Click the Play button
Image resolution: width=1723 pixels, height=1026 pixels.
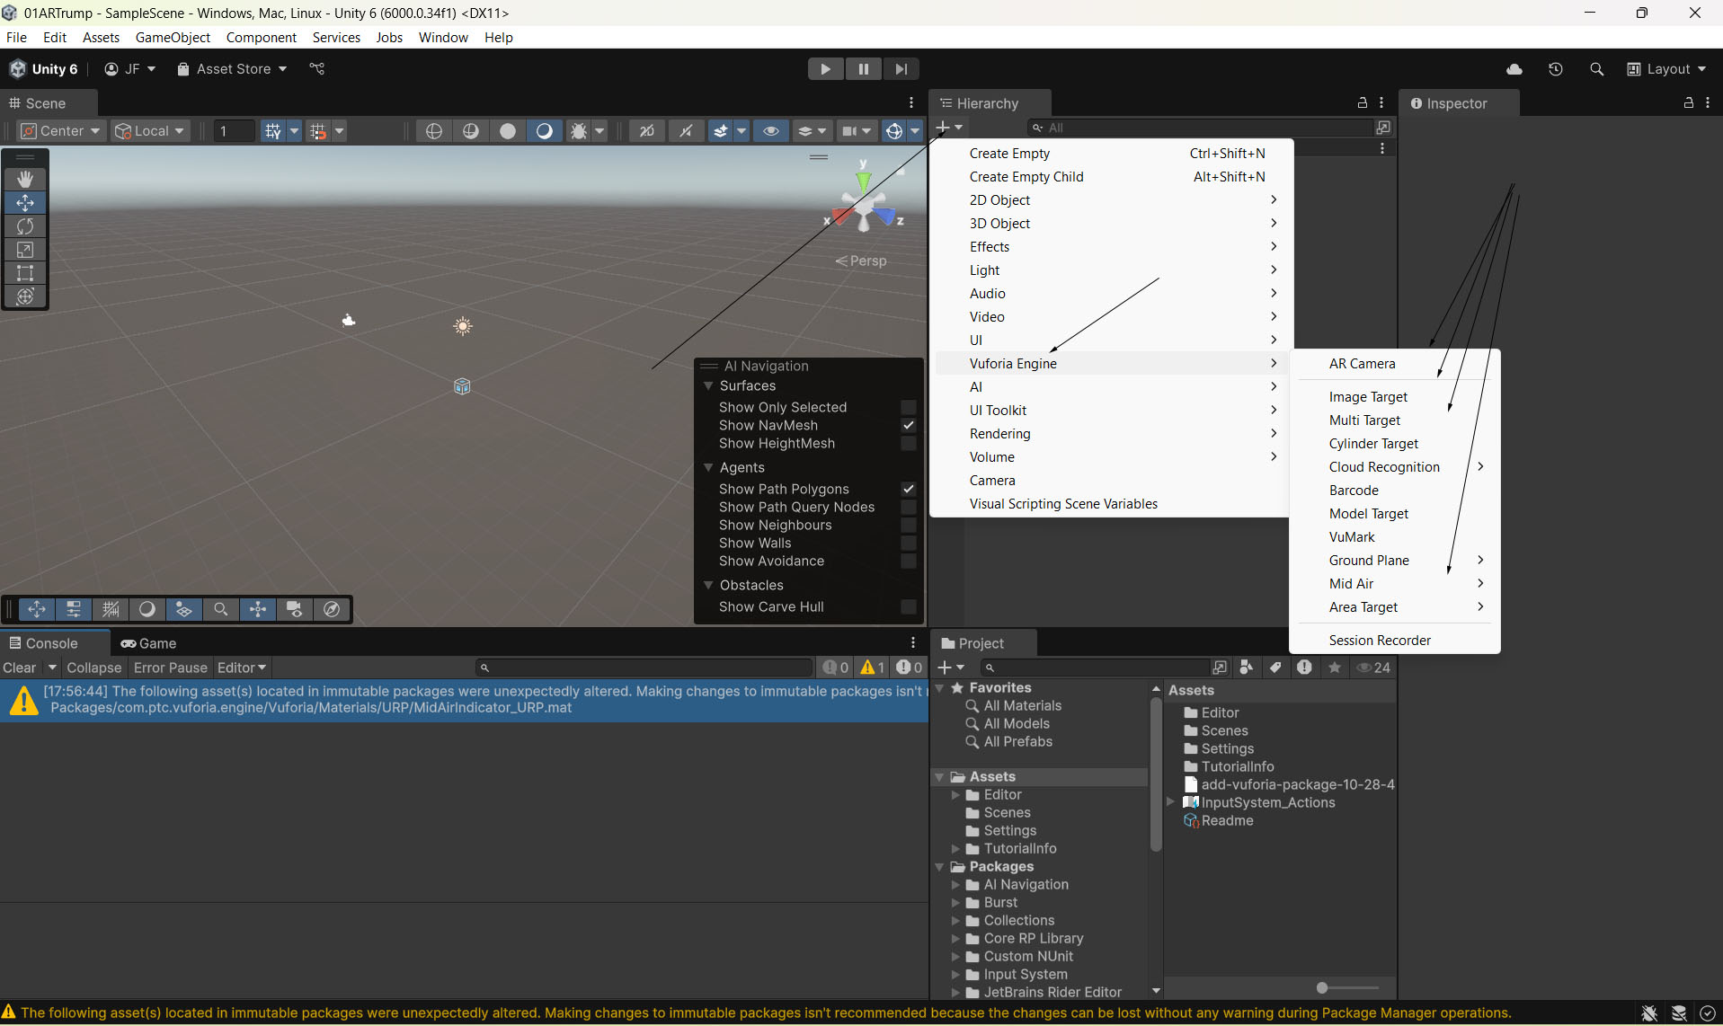[825, 69]
